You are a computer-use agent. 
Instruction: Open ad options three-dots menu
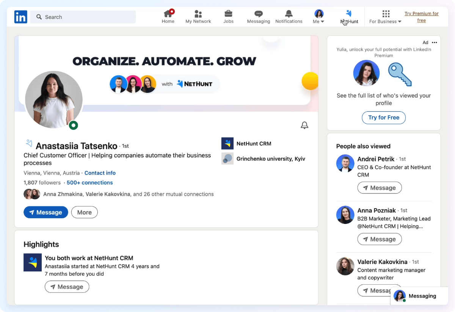[x=435, y=43]
